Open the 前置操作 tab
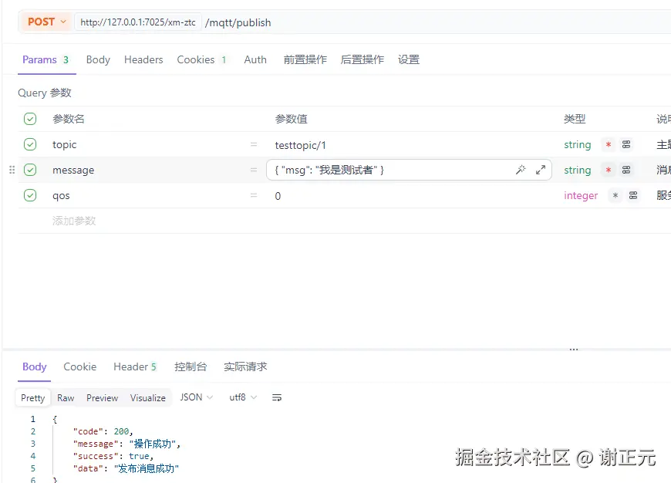Image resolution: width=671 pixels, height=483 pixels. tap(305, 59)
